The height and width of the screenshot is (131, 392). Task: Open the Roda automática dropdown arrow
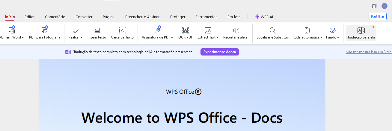[321, 38]
